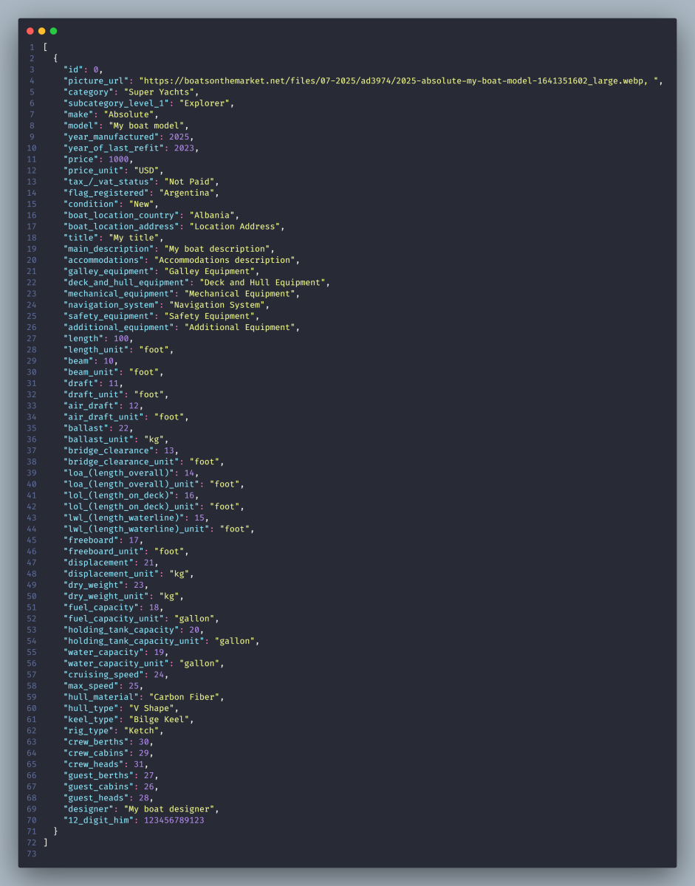Click "Accommodations description" value

pos(225,260)
